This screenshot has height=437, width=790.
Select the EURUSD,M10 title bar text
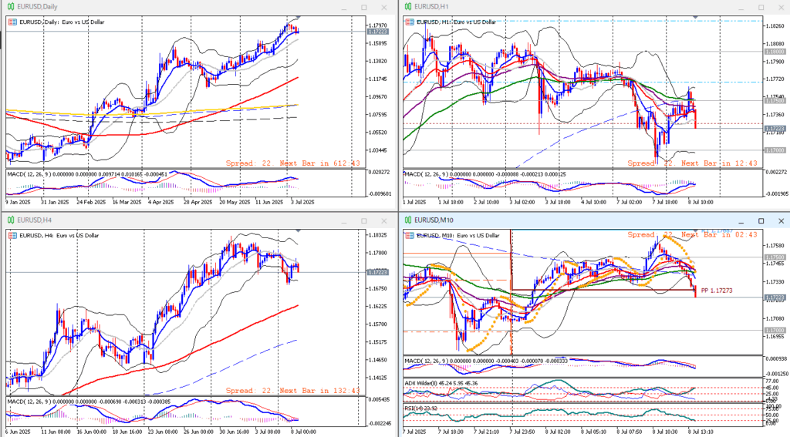tap(434, 220)
